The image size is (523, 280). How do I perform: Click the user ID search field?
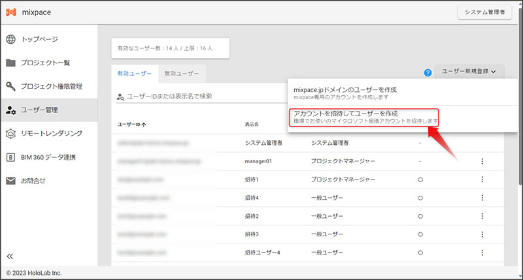pos(196,97)
